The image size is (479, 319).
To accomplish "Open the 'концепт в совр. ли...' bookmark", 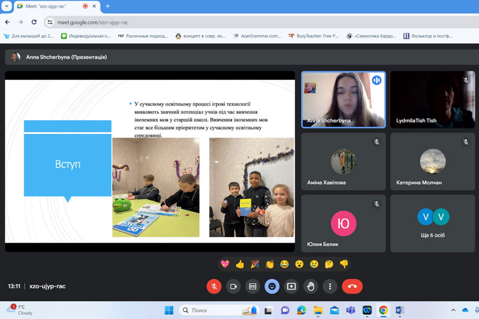I will point(201,36).
